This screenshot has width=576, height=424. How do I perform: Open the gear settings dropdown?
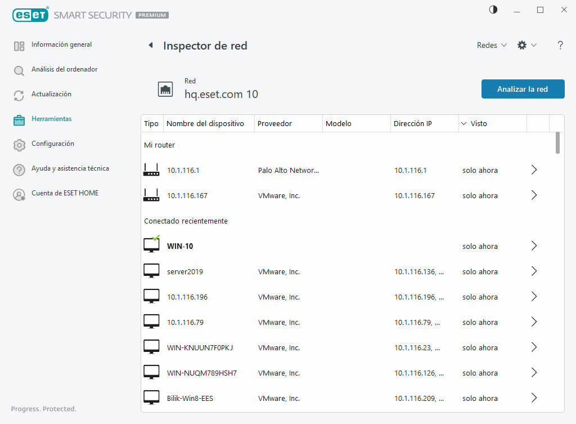click(526, 46)
